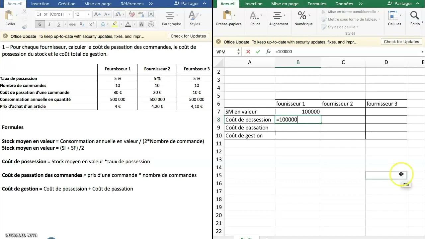Click Check for Updates in Word

(188, 36)
